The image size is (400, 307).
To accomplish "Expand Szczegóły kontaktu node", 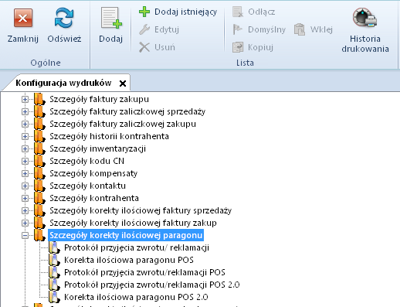I will point(25,186).
